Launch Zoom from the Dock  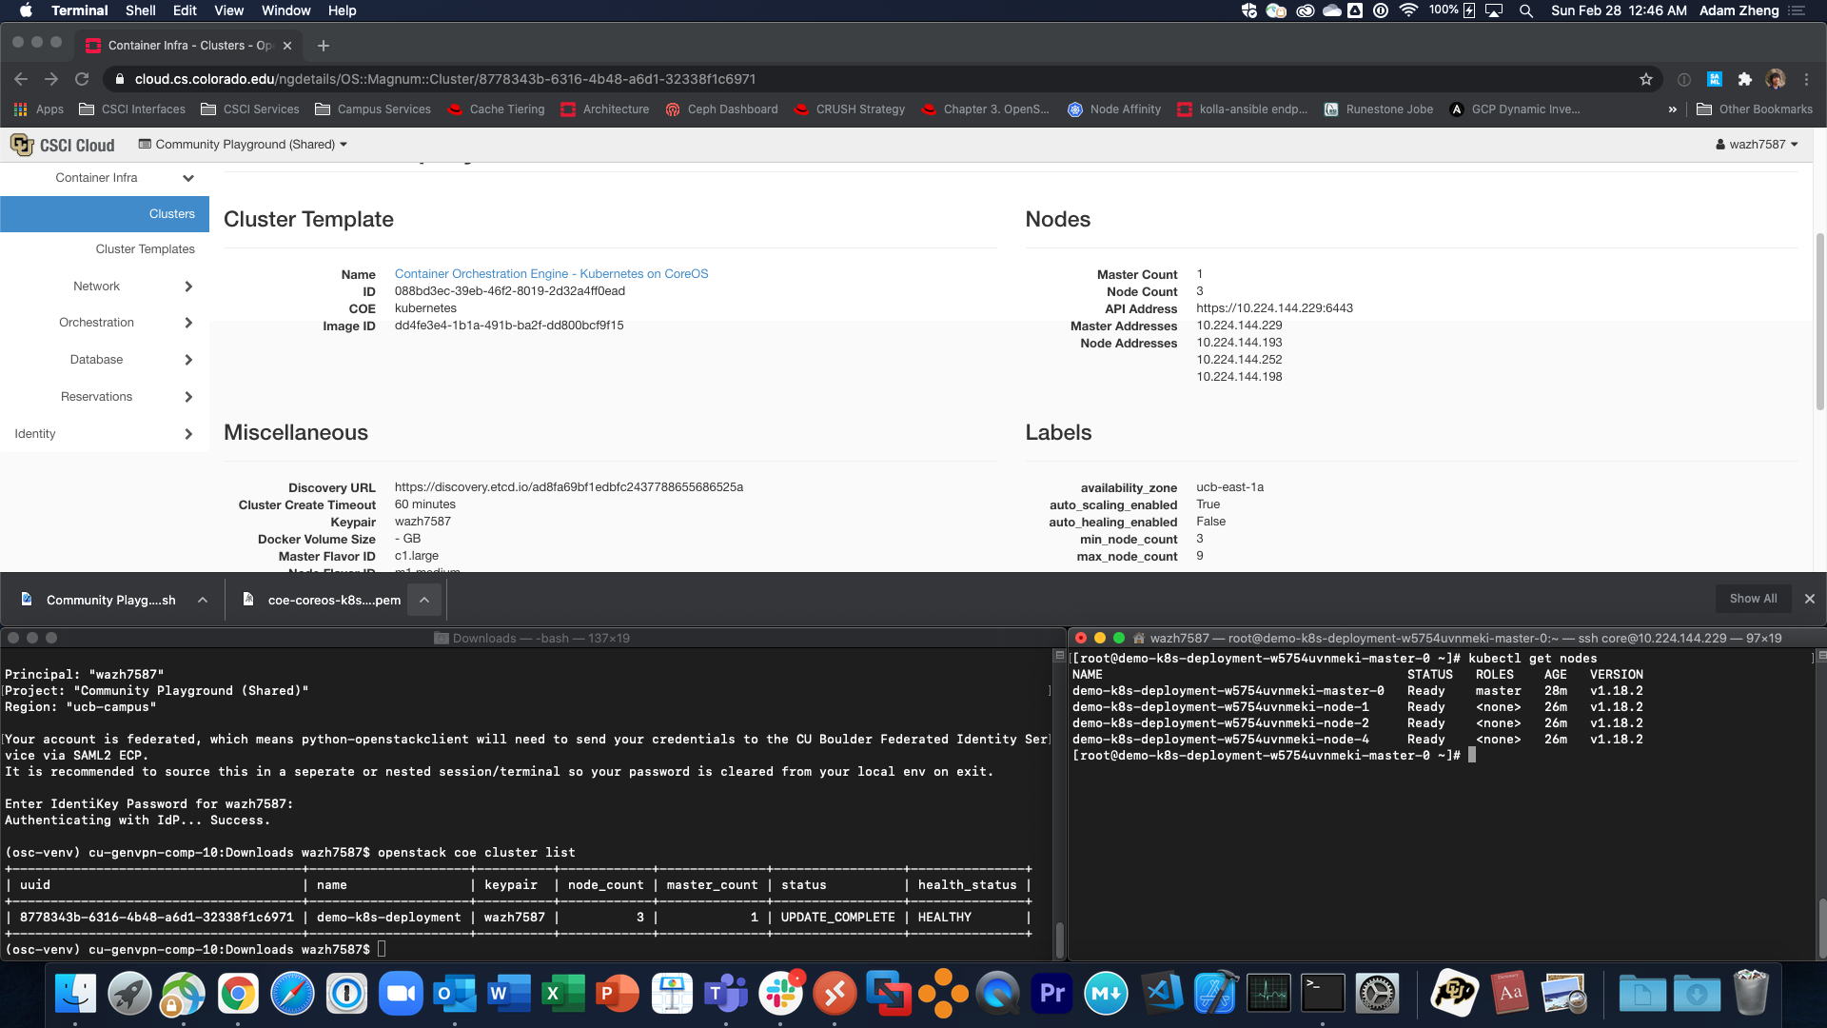401,994
